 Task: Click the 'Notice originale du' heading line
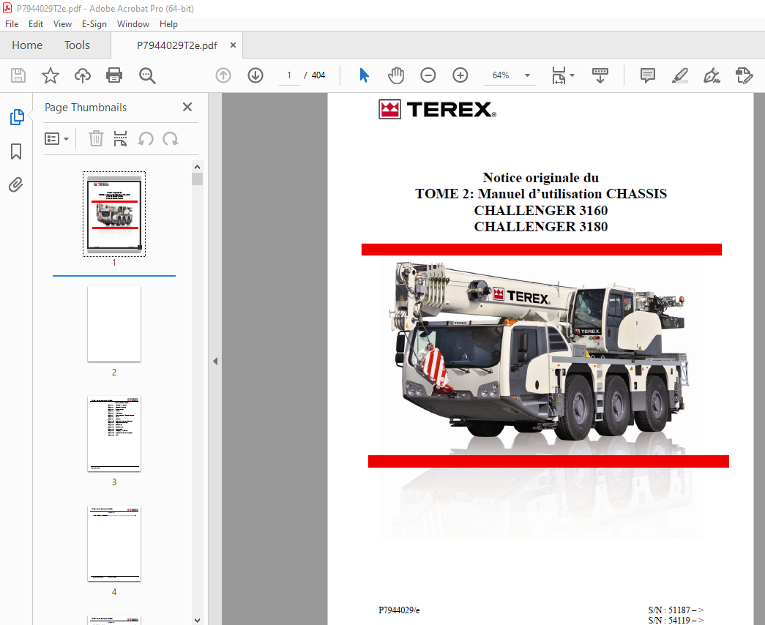(540, 177)
